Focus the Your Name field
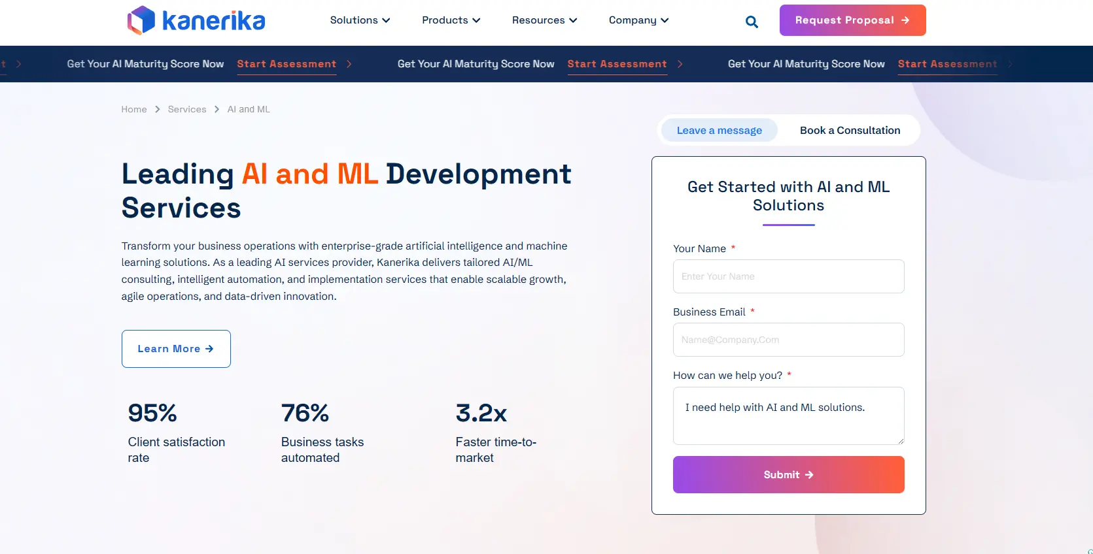Image resolution: width=1093 pixels, height=554 pixels. click(789, 276)
